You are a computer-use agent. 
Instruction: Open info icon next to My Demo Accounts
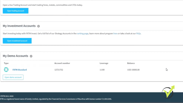[x=31, y=56]
